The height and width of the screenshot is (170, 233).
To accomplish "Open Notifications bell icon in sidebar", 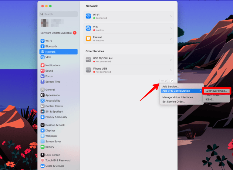I will click(x=42, y=65).
